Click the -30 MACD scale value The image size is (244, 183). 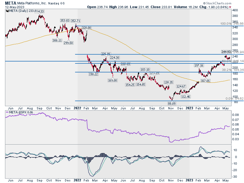pyautogui.click(x=235, y=177)
